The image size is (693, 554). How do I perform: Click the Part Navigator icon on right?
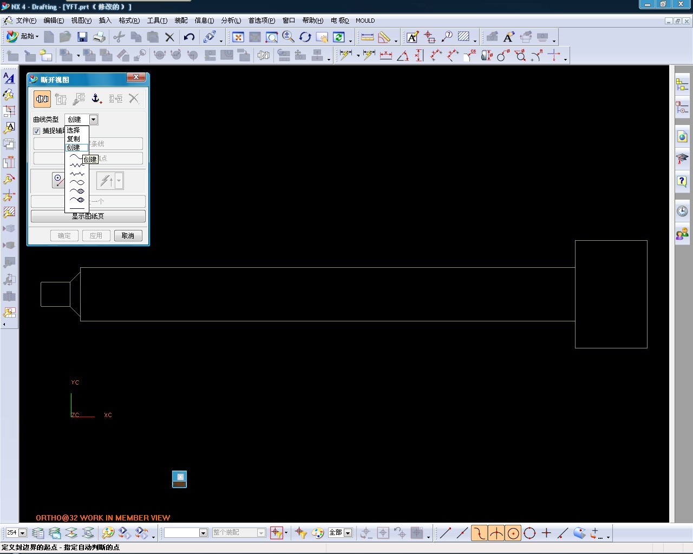point(682,108)
